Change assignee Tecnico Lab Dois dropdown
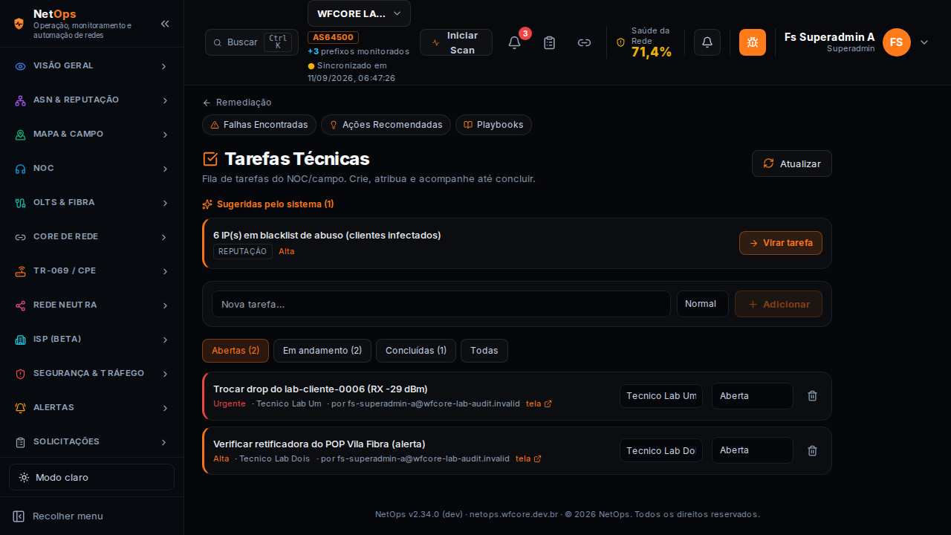Viewport: 951px width, 535px height. click(x=661, y=450)
